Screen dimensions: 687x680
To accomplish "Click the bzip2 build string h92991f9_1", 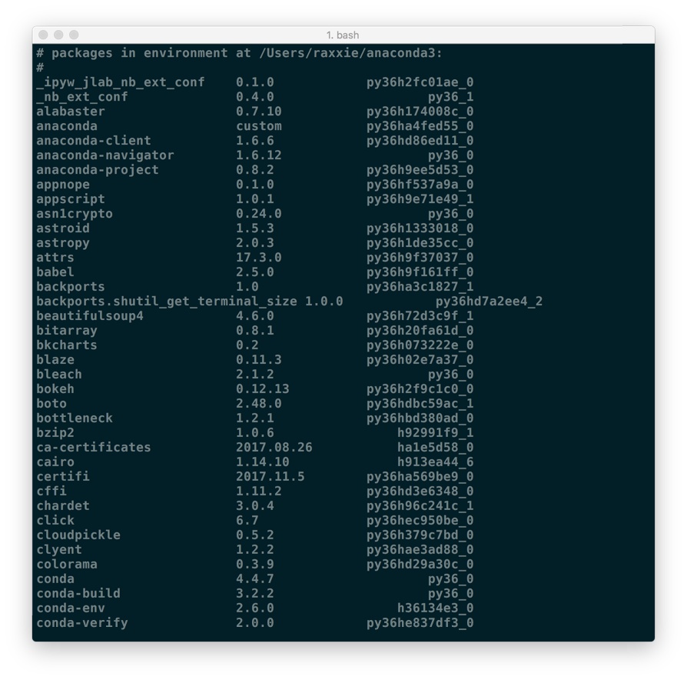I will [x=436, y=433].
